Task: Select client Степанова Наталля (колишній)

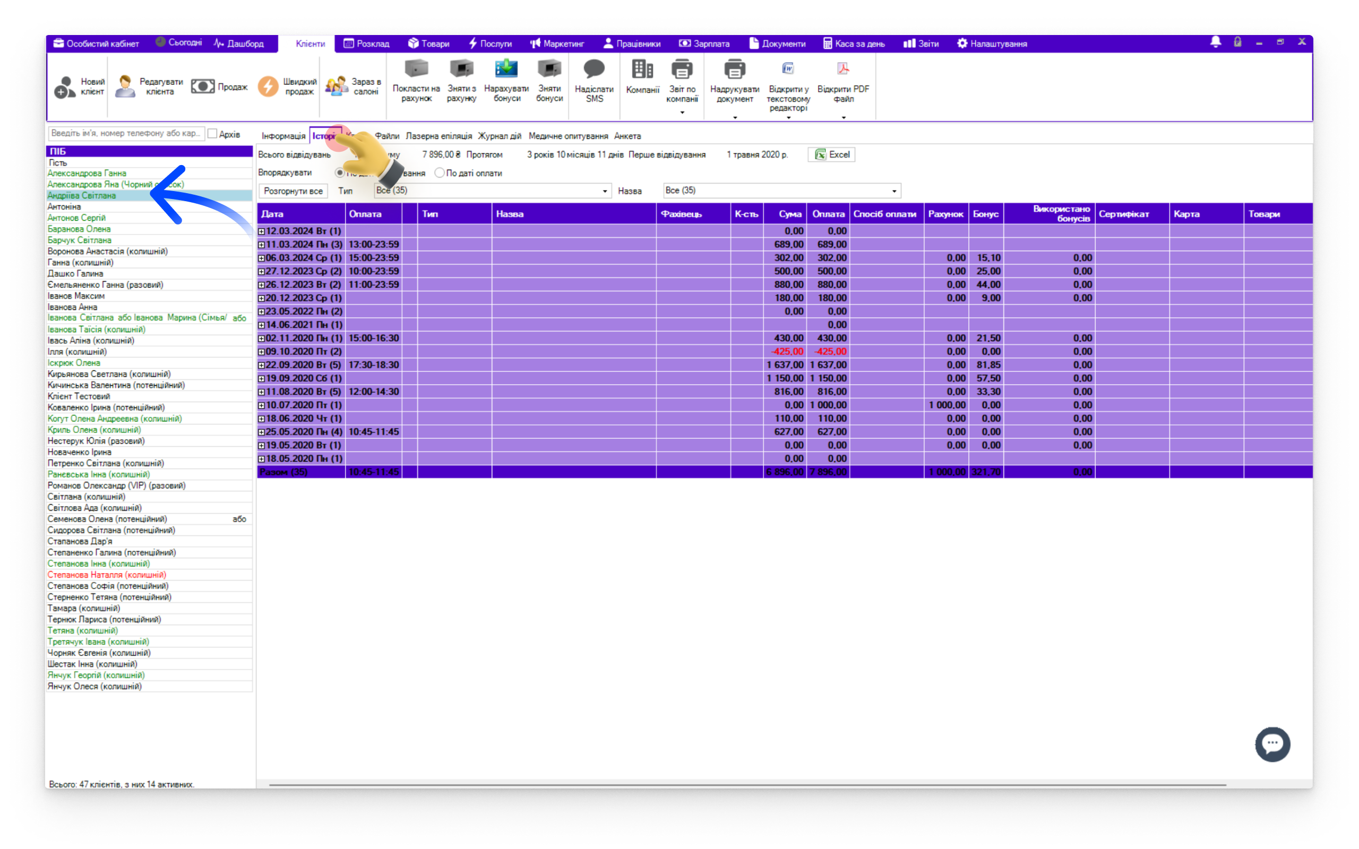Action: tap(149, 575)
